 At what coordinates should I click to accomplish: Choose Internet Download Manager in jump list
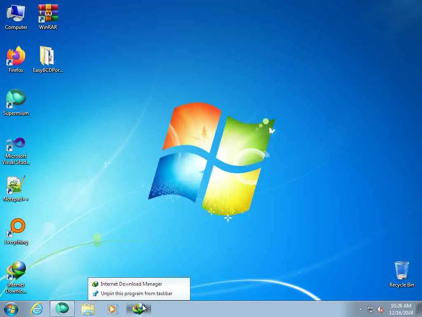point(139,284)
